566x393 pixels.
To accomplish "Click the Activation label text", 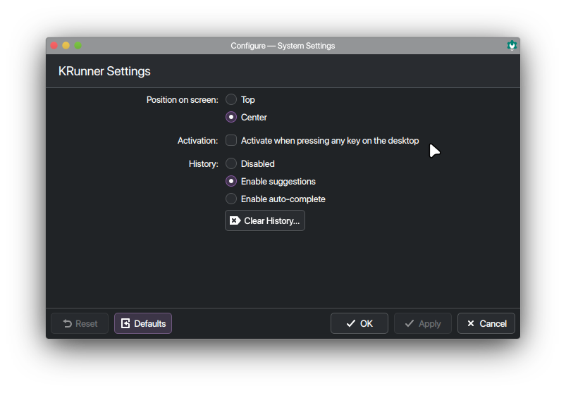I will (197, 141).
